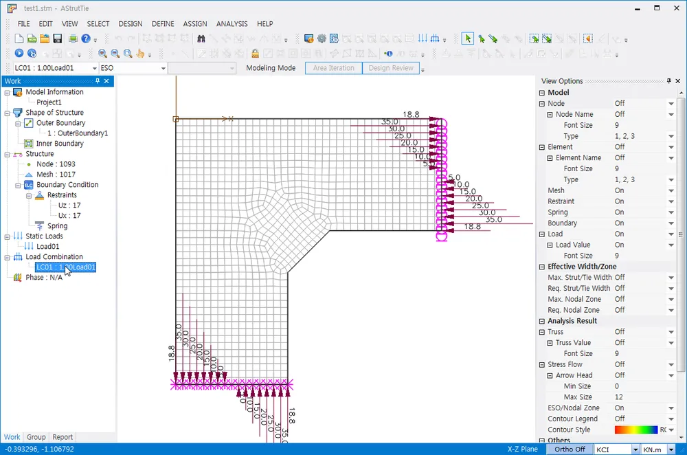Open the DEFINE menu
687x455 pixels.
pyautogui.click(x=163, y=23)
